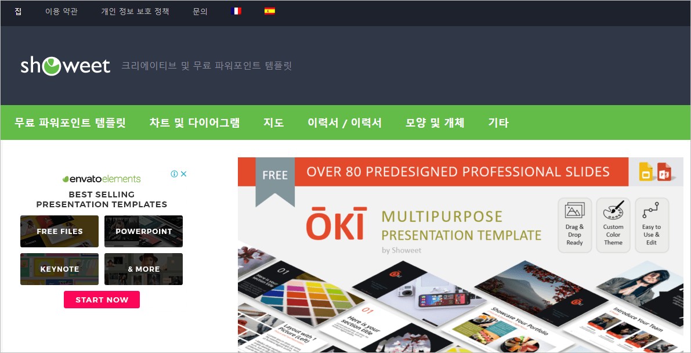
Task: Click the FREE ribbon badge
Action: (275, 181)
